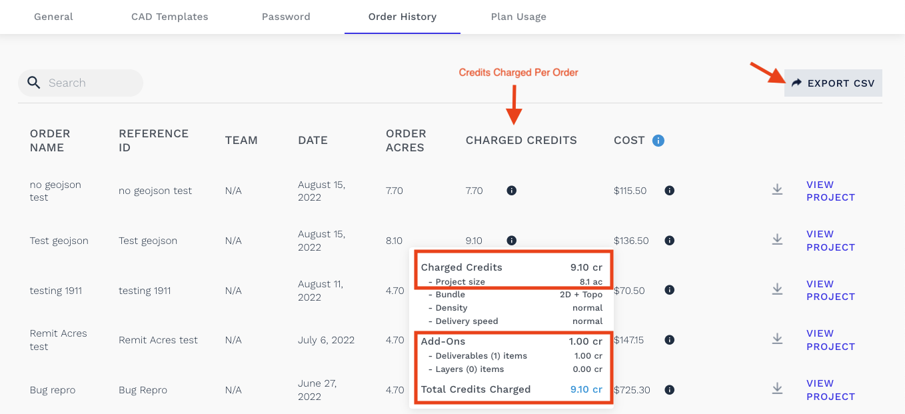Click the blue info icon beside the COST header

pos(658,141)
